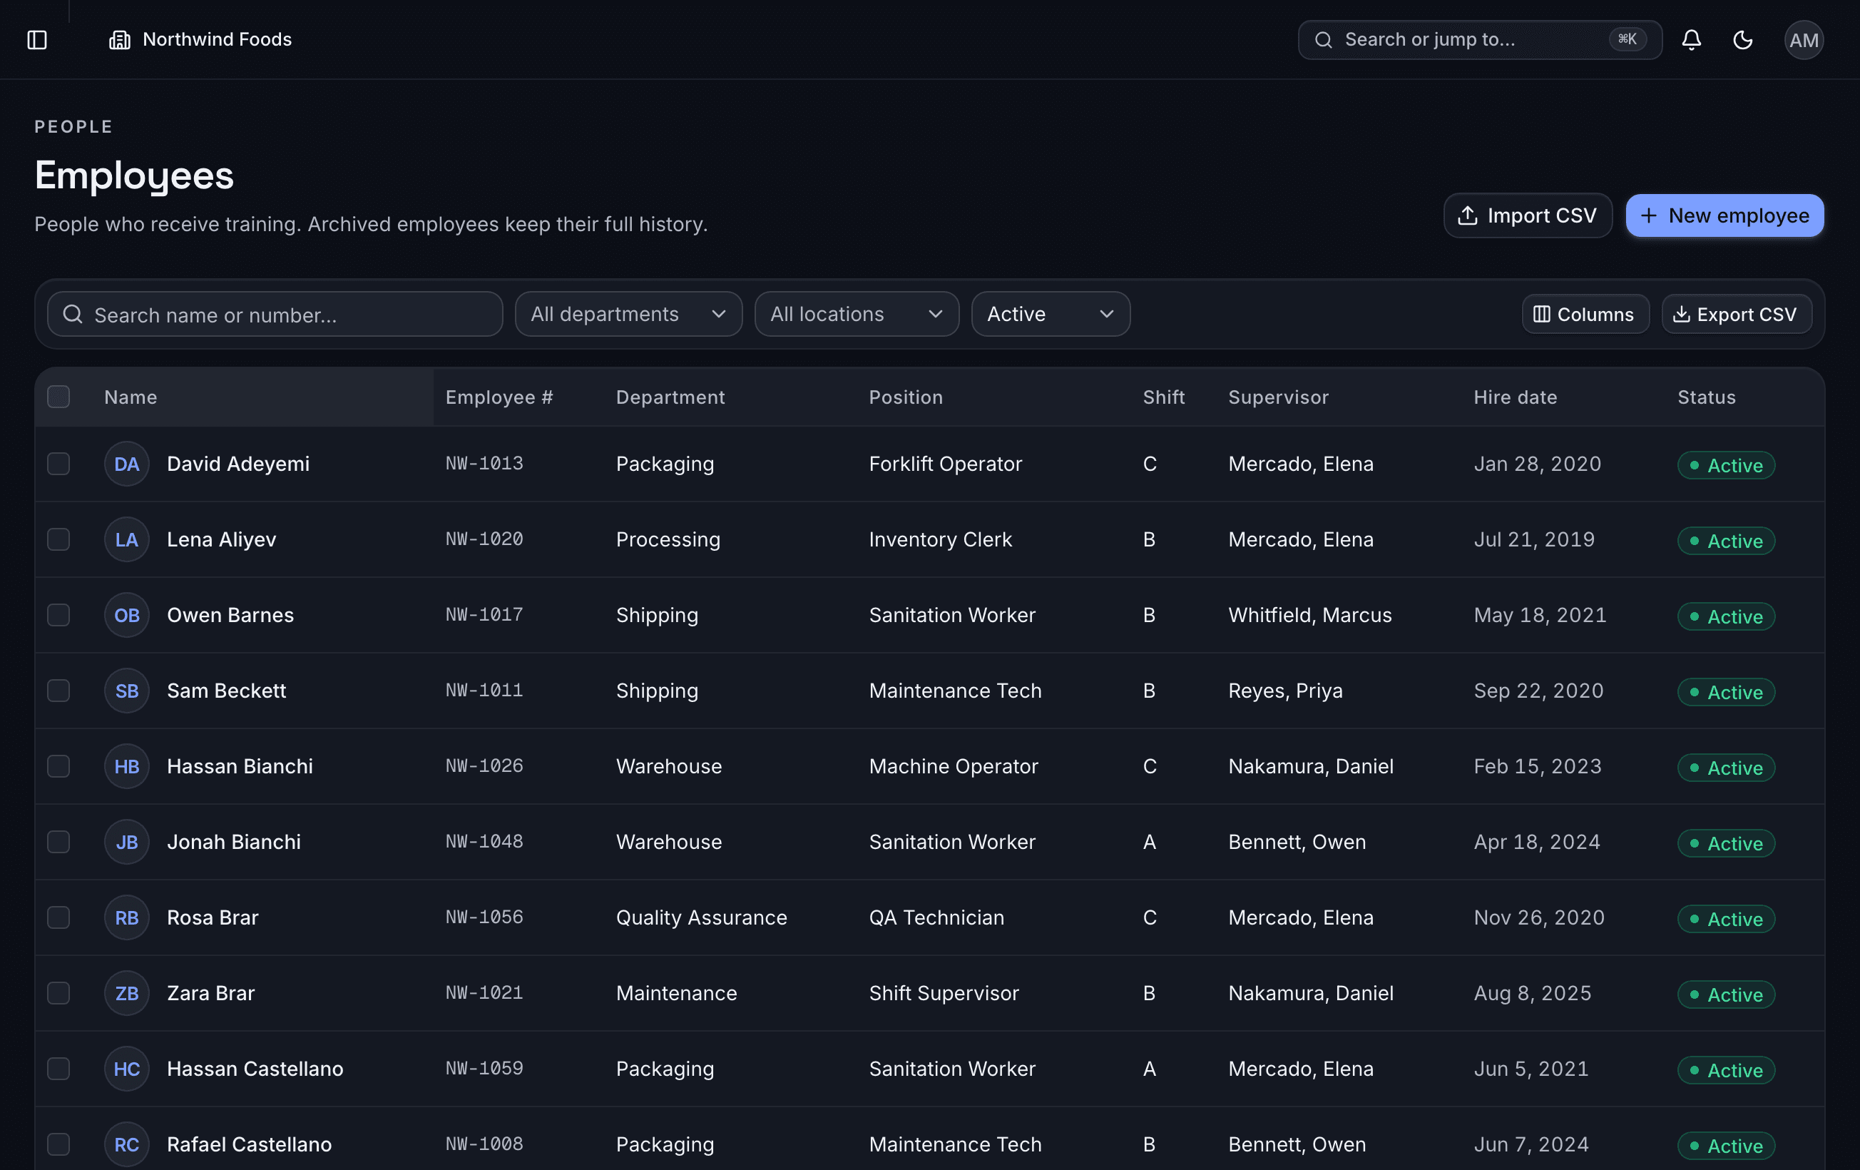Open the AM user avatar menu

(x=1804, y=39)
